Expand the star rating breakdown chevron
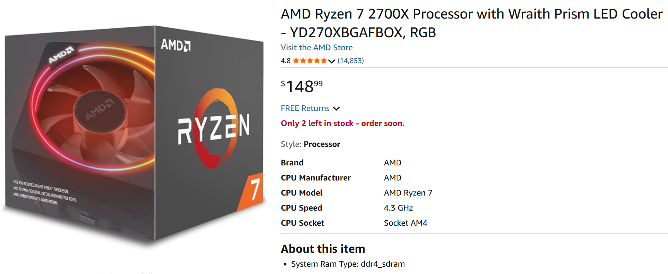Viewport: 668px width, 274px height. coord(332,61)
